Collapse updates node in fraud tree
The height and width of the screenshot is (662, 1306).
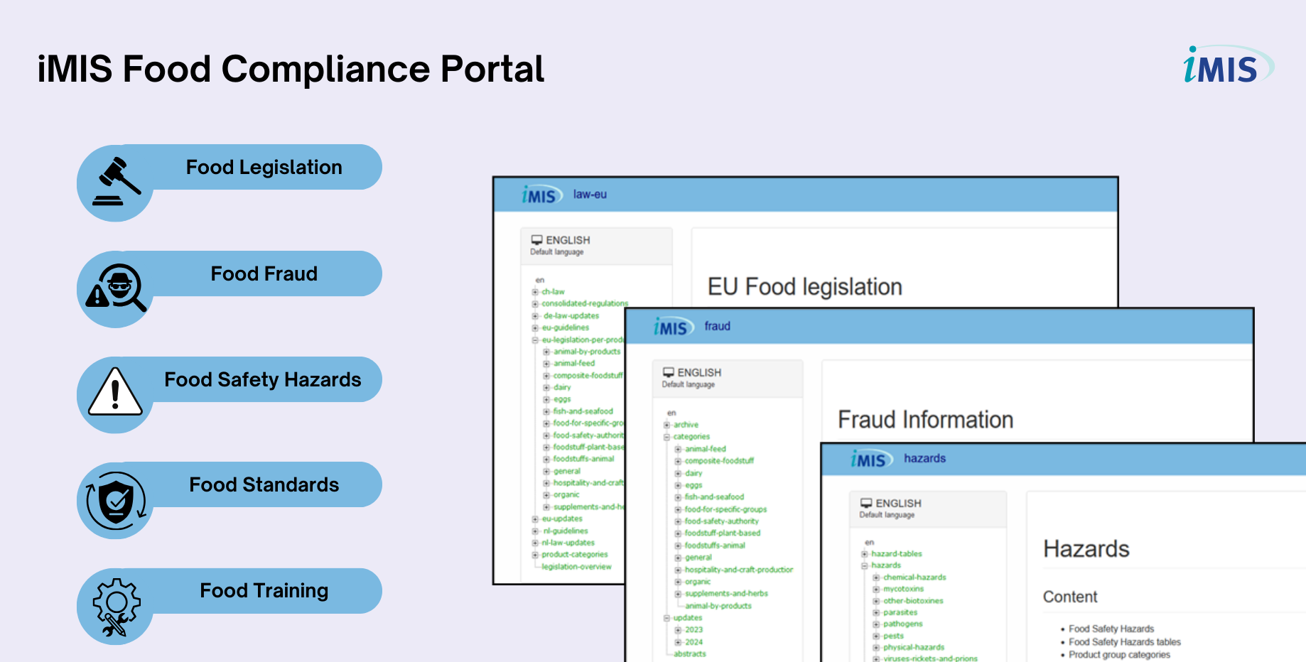tap(667, 618)
